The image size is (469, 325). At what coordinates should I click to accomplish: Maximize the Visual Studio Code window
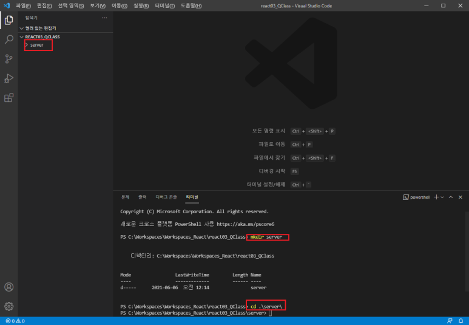[444, 5]
